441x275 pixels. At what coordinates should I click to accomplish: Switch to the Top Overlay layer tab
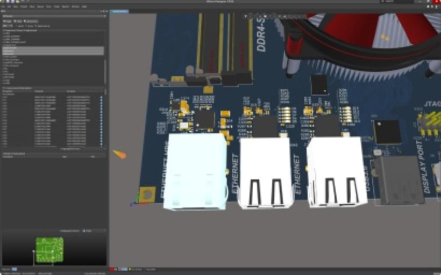136,269
